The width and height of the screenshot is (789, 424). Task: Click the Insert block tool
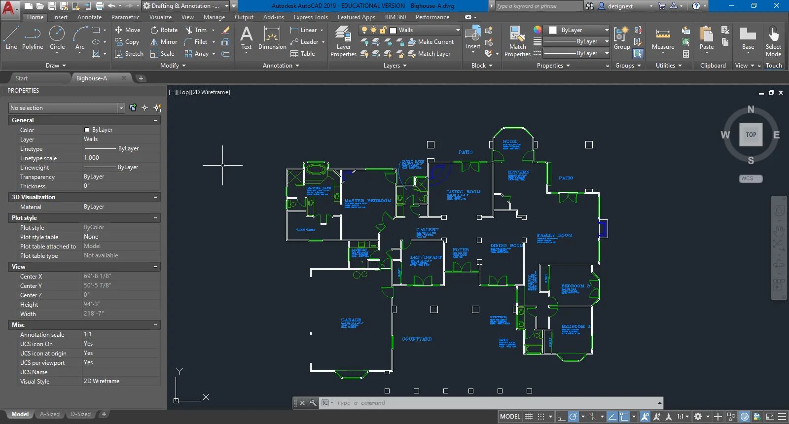tap(473, 37)
